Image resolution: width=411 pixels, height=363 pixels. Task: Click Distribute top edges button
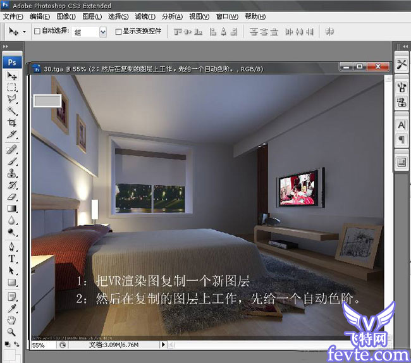tap(254, 32)
